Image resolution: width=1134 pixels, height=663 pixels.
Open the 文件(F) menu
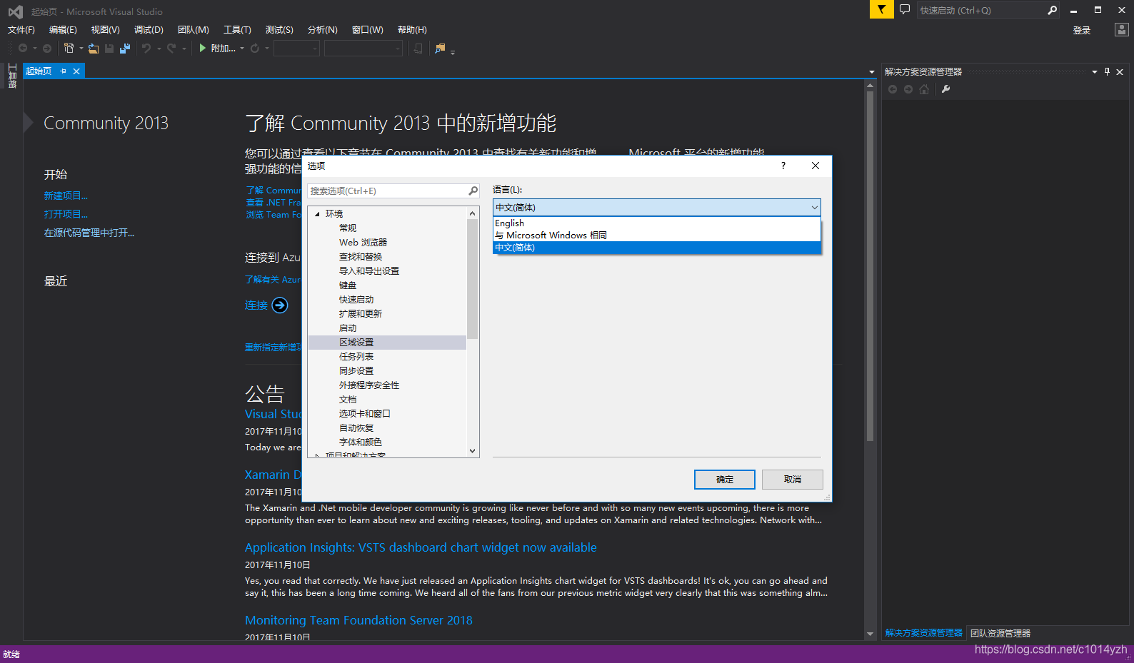[x=21, y=29]
